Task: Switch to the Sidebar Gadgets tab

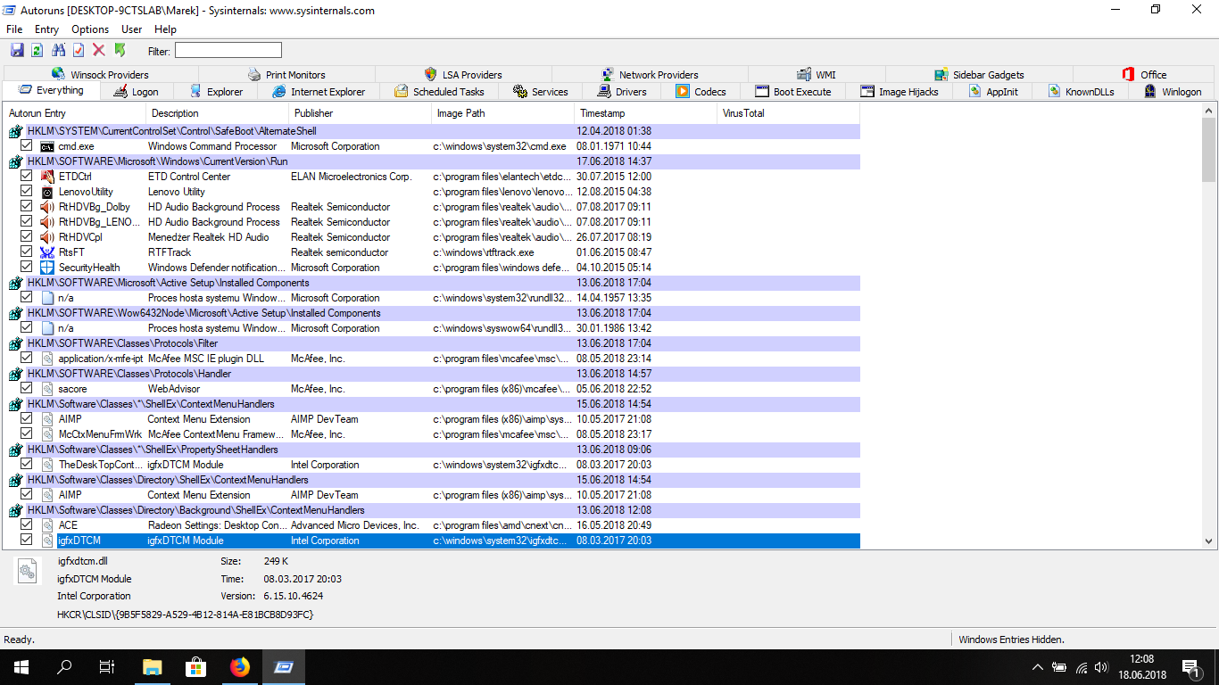Action: [978, 74]
